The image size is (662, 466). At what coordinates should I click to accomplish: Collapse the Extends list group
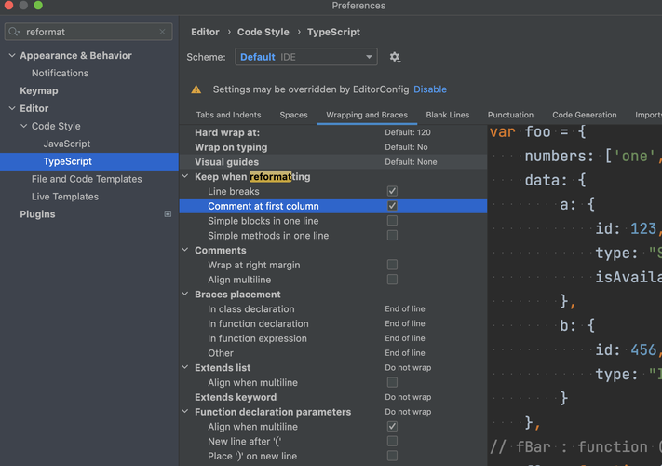[185, 367]
